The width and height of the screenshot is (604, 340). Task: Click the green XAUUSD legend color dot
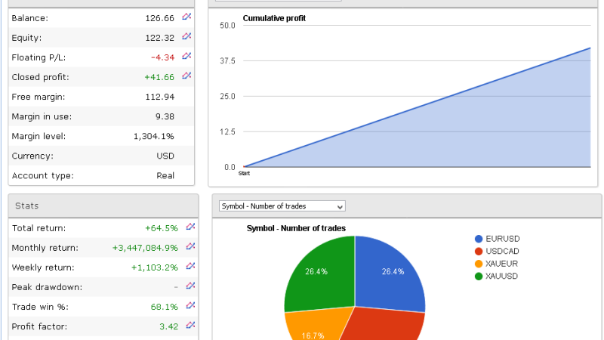[x=479, y=277]
